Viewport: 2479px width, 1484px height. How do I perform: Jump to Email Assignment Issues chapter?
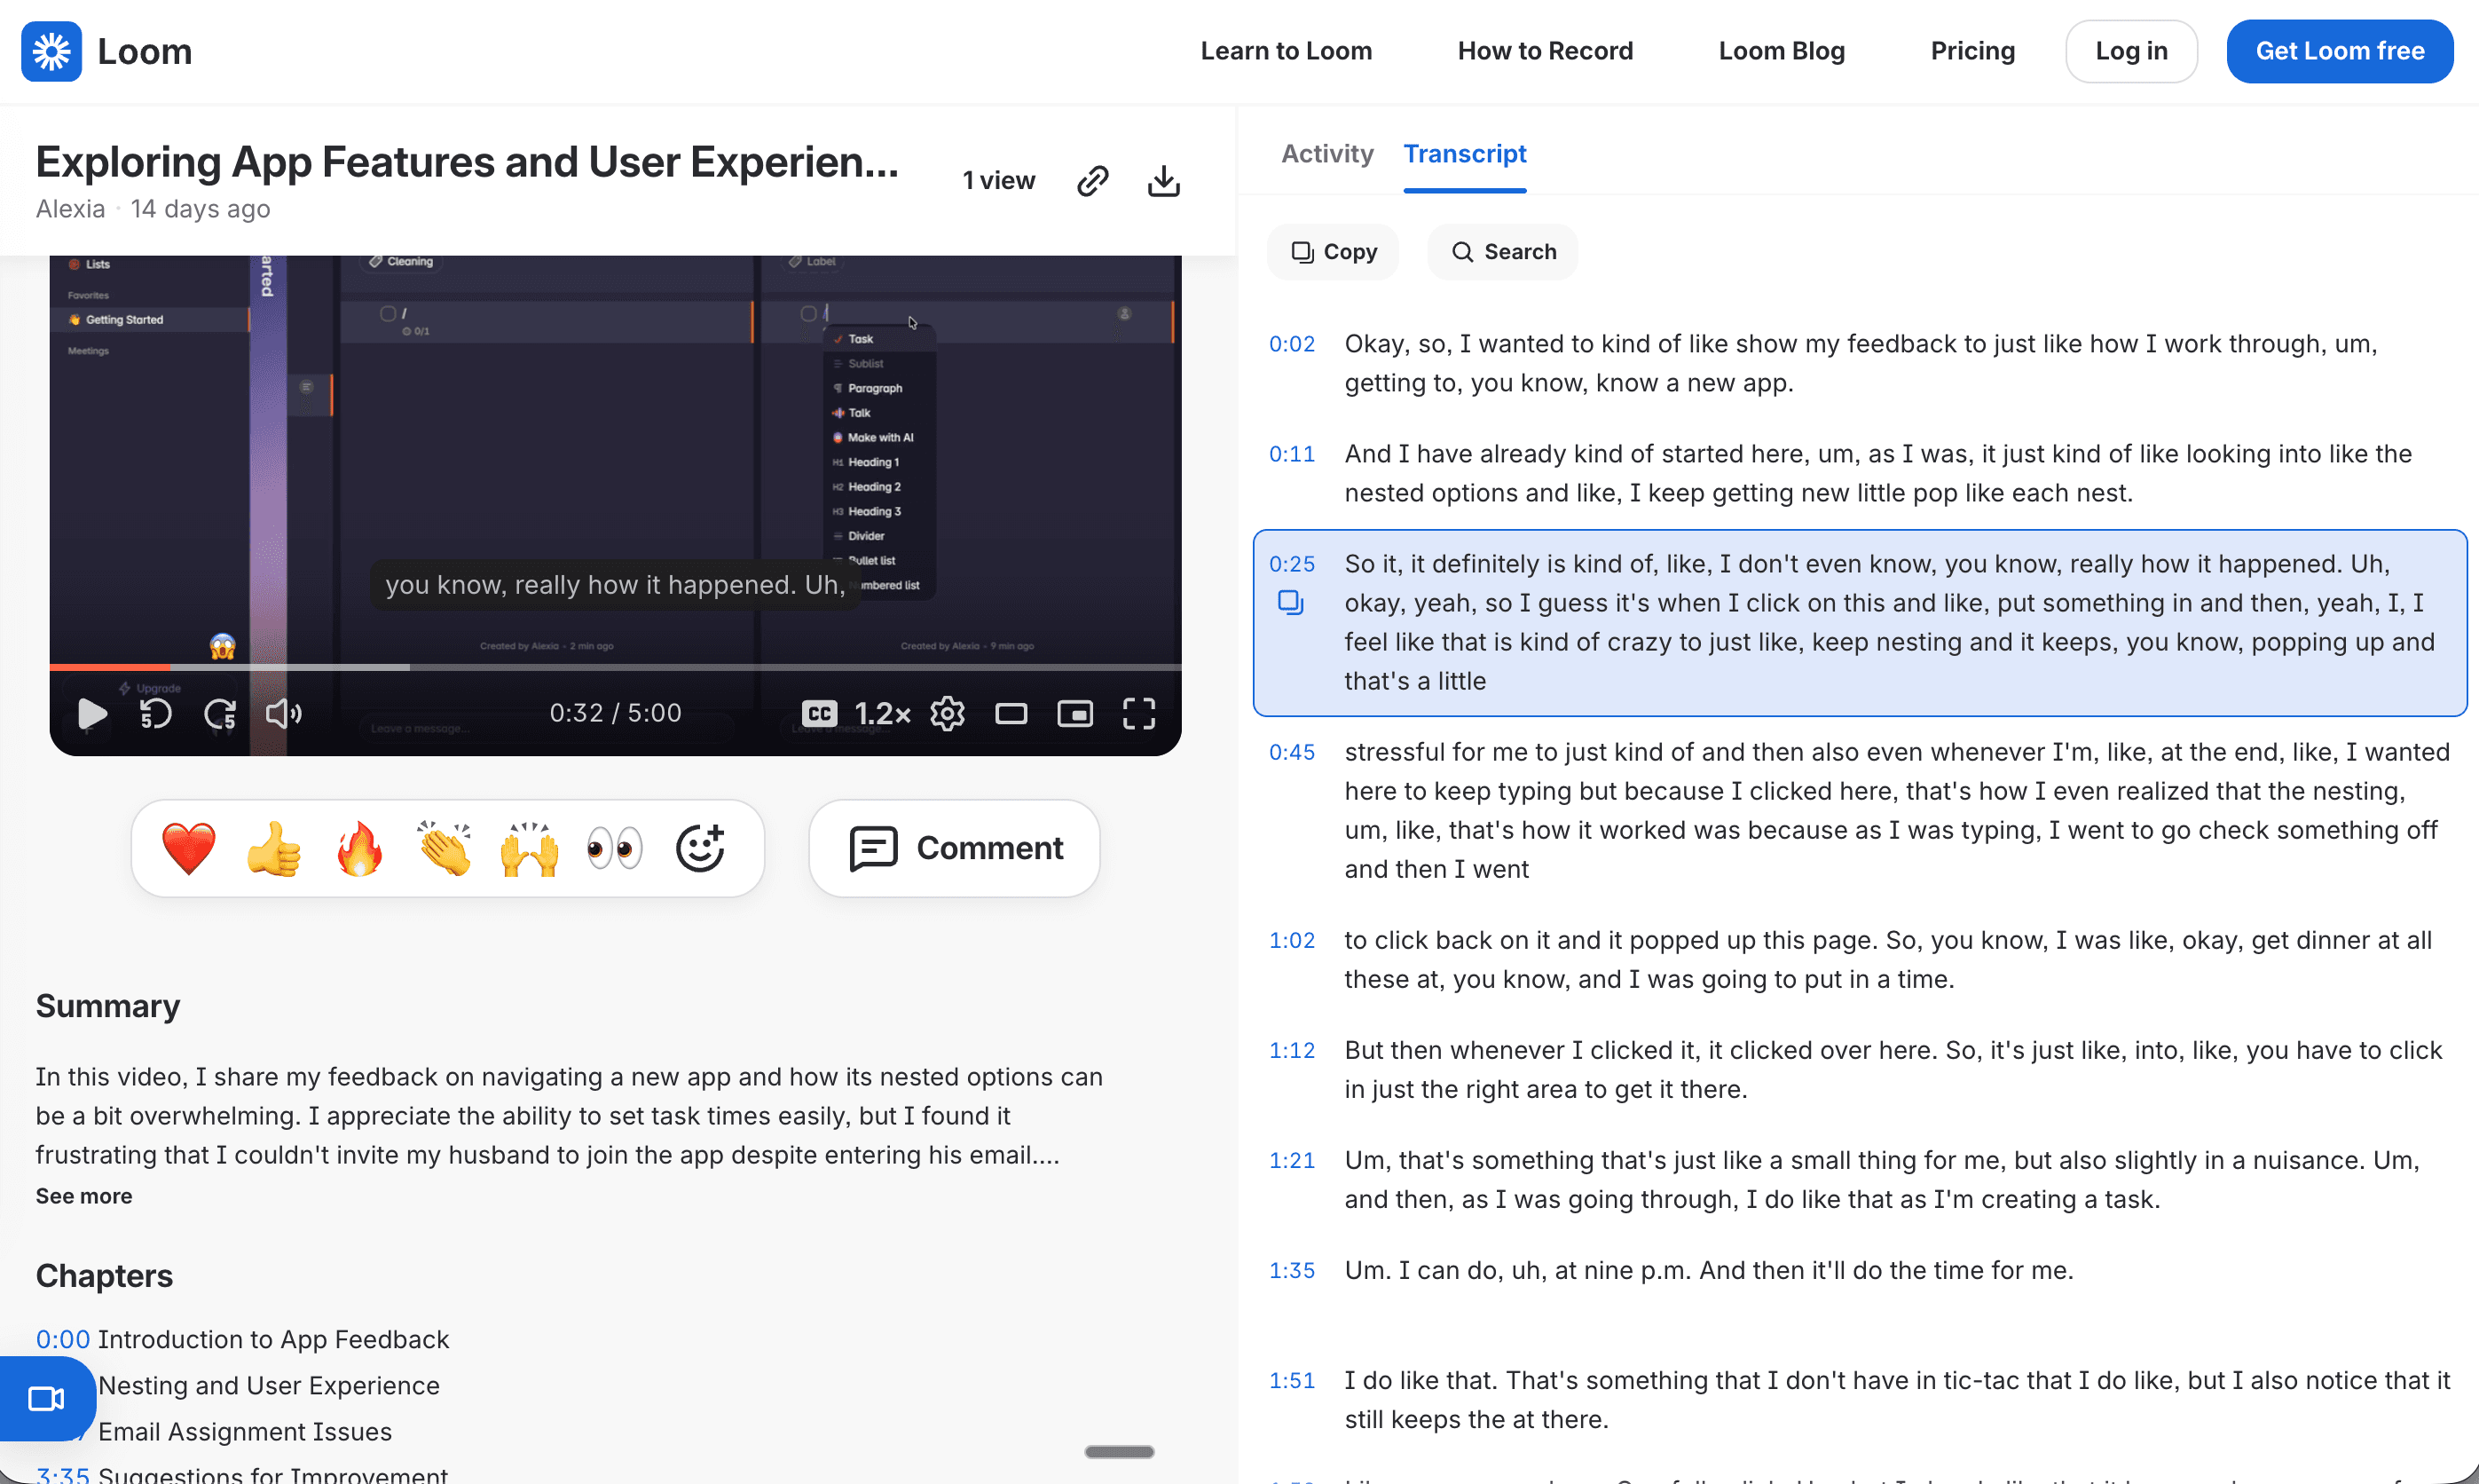[x=245, y=1431]
